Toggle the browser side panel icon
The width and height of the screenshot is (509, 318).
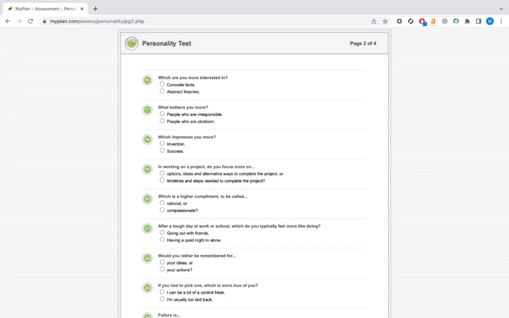(479, 21)
